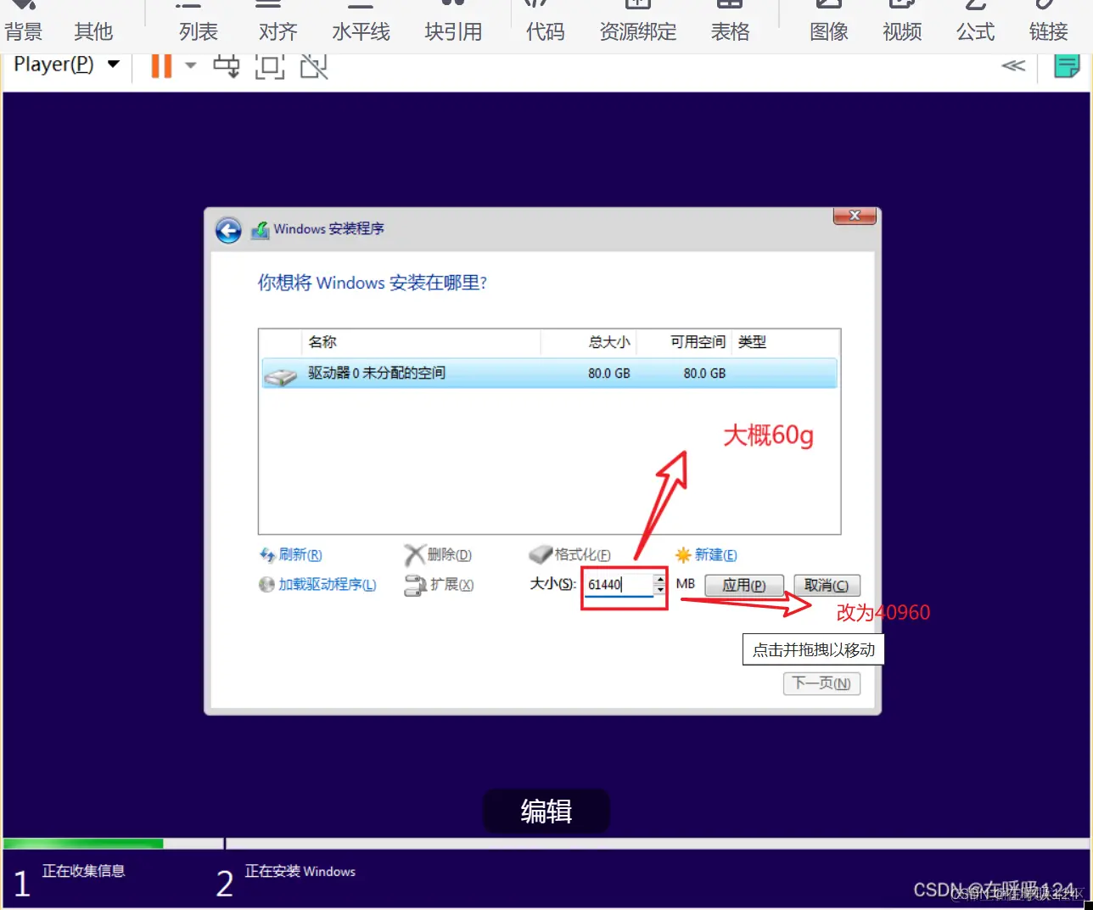Click the 新建(E) new partition link
The image size is (1093, 910).
[x=706, y=555]
